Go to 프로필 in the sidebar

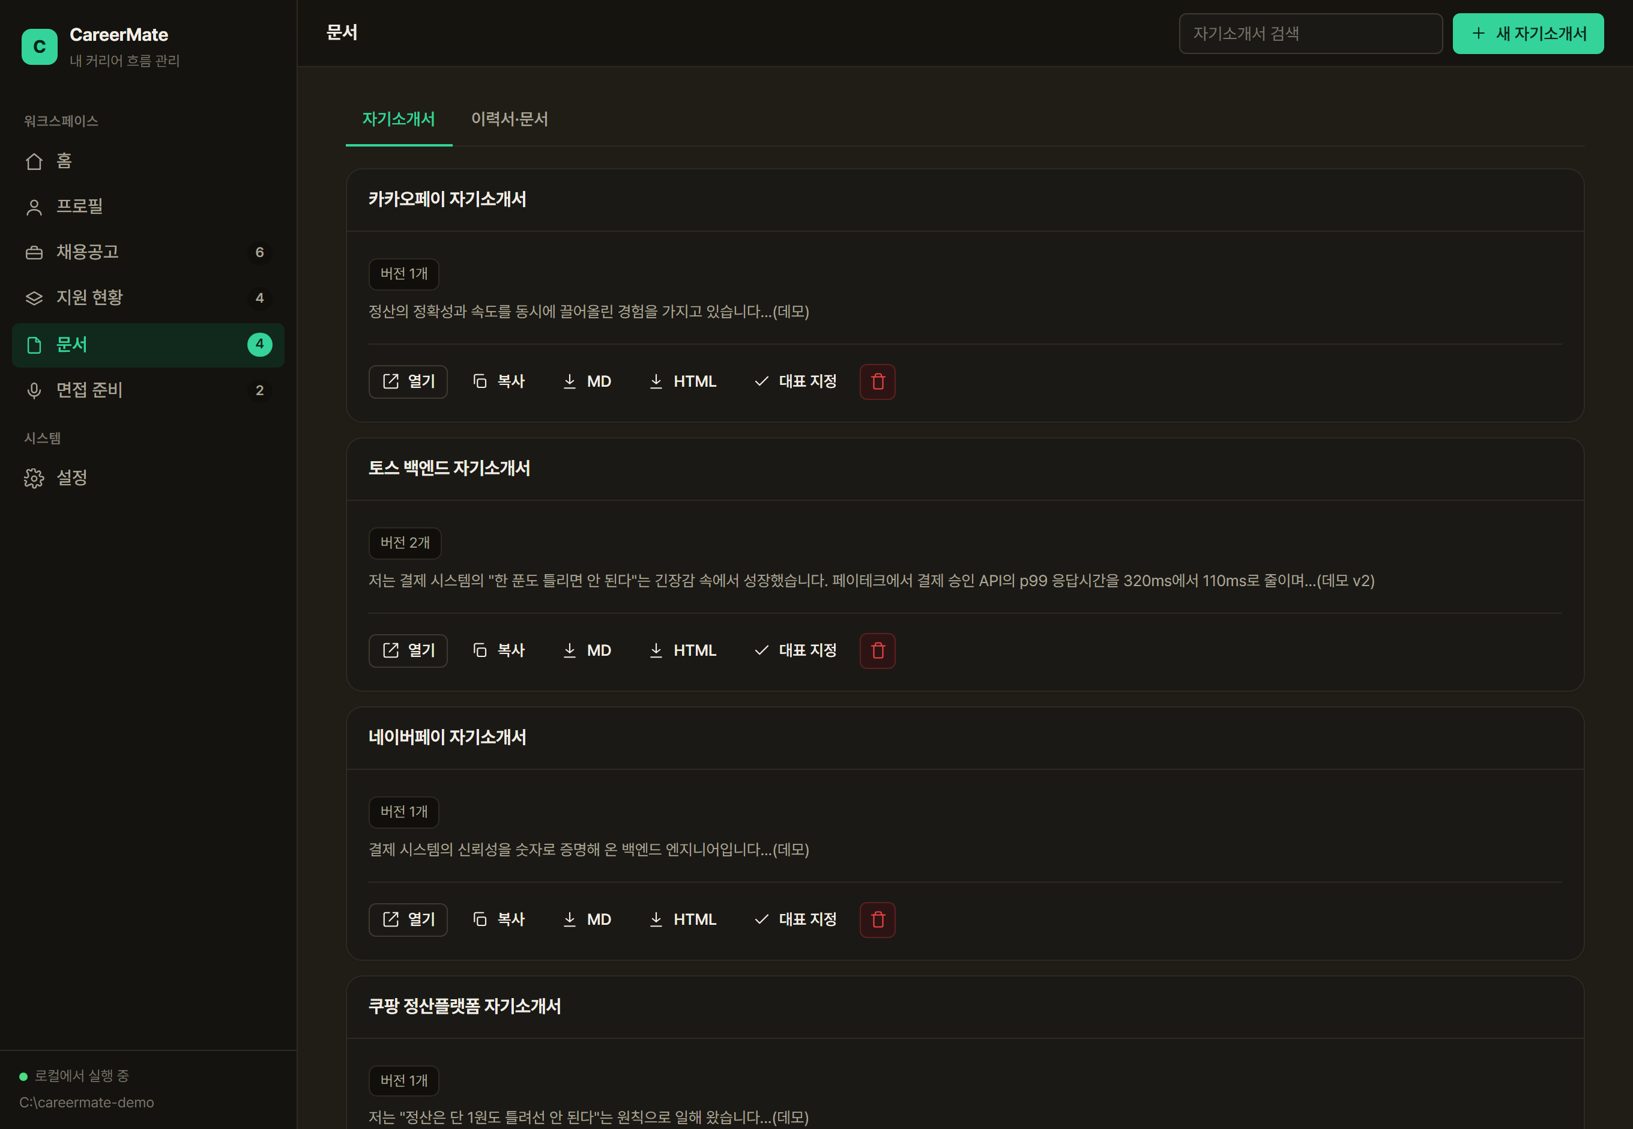tap(148, 207)
